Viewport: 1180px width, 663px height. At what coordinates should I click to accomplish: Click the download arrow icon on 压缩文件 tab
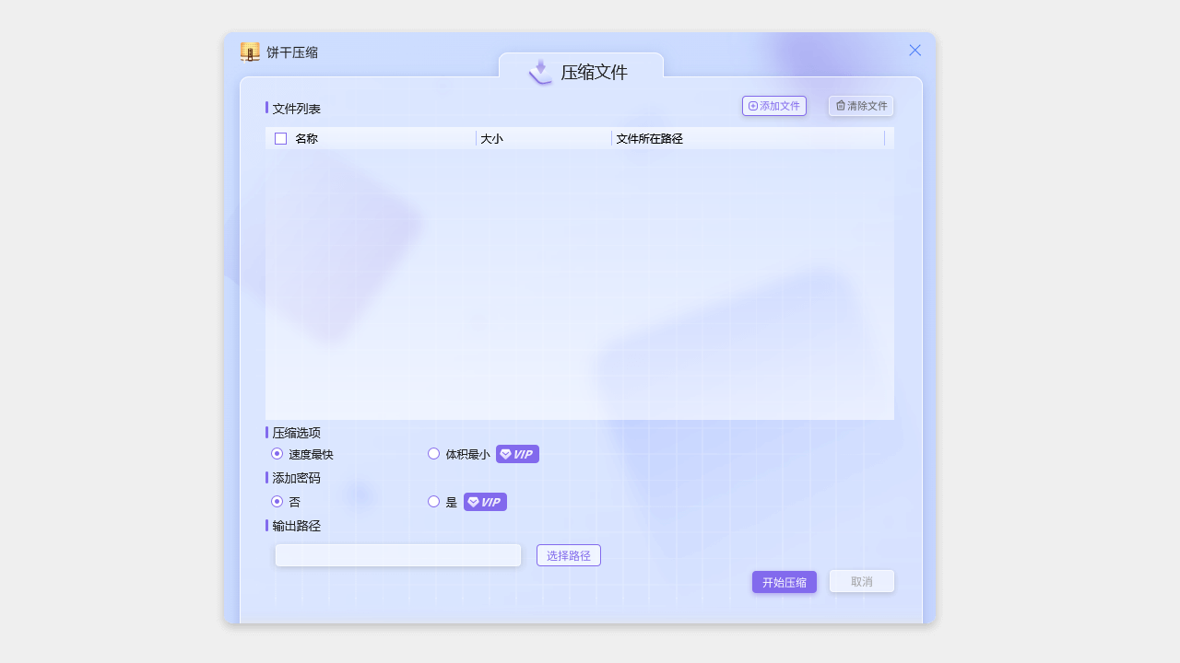click(539, 72)
